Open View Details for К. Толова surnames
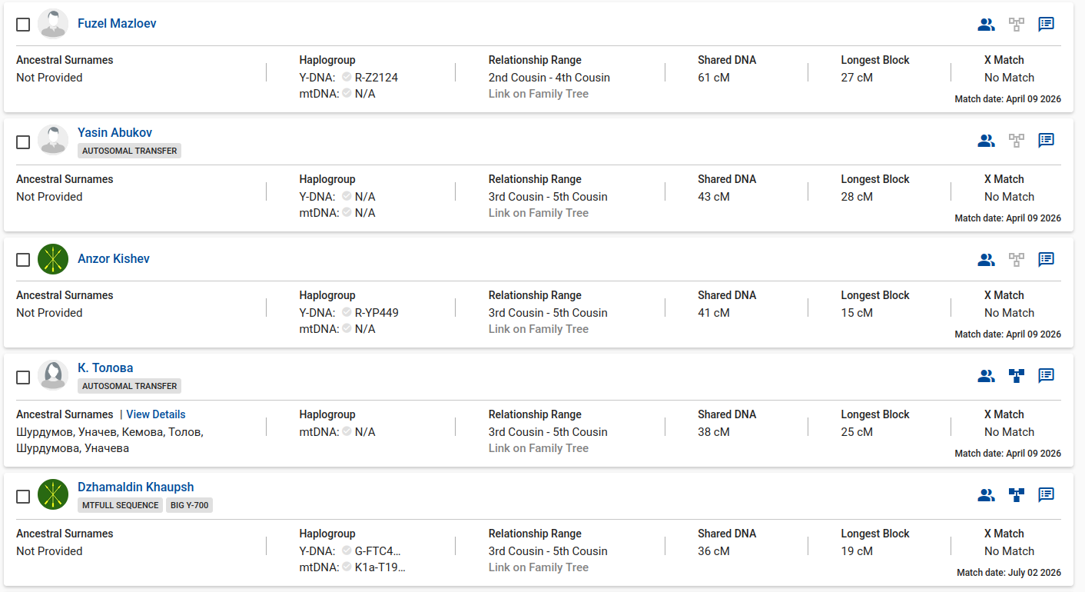Screen dimensions: 1085x592 (156, 414)
